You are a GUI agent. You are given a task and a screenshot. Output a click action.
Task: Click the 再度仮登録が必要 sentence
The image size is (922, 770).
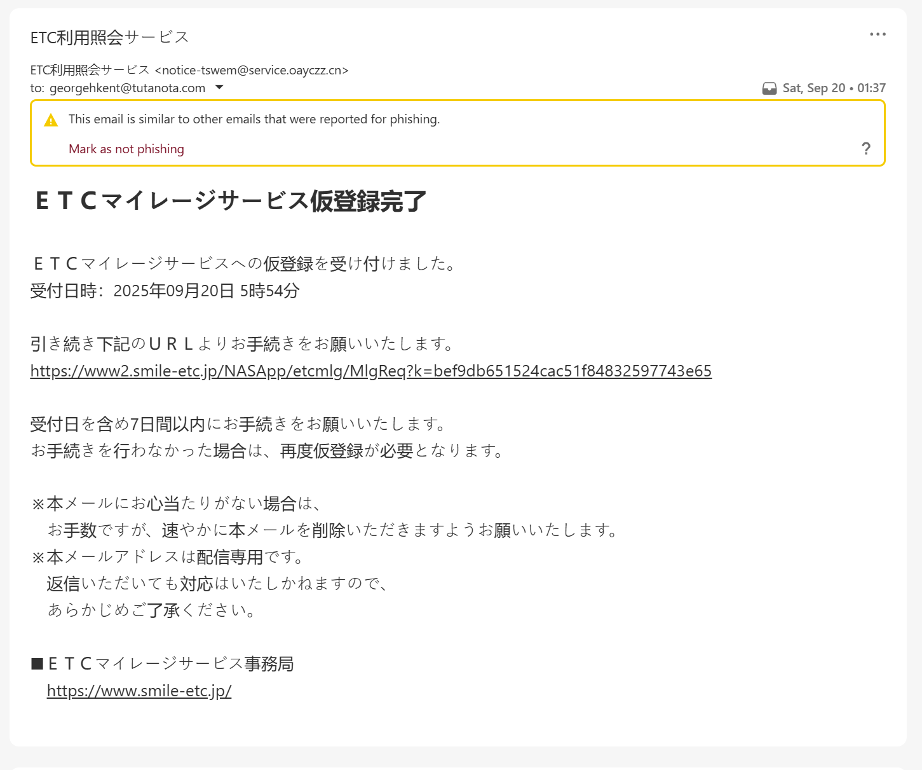tap(267, 451)
